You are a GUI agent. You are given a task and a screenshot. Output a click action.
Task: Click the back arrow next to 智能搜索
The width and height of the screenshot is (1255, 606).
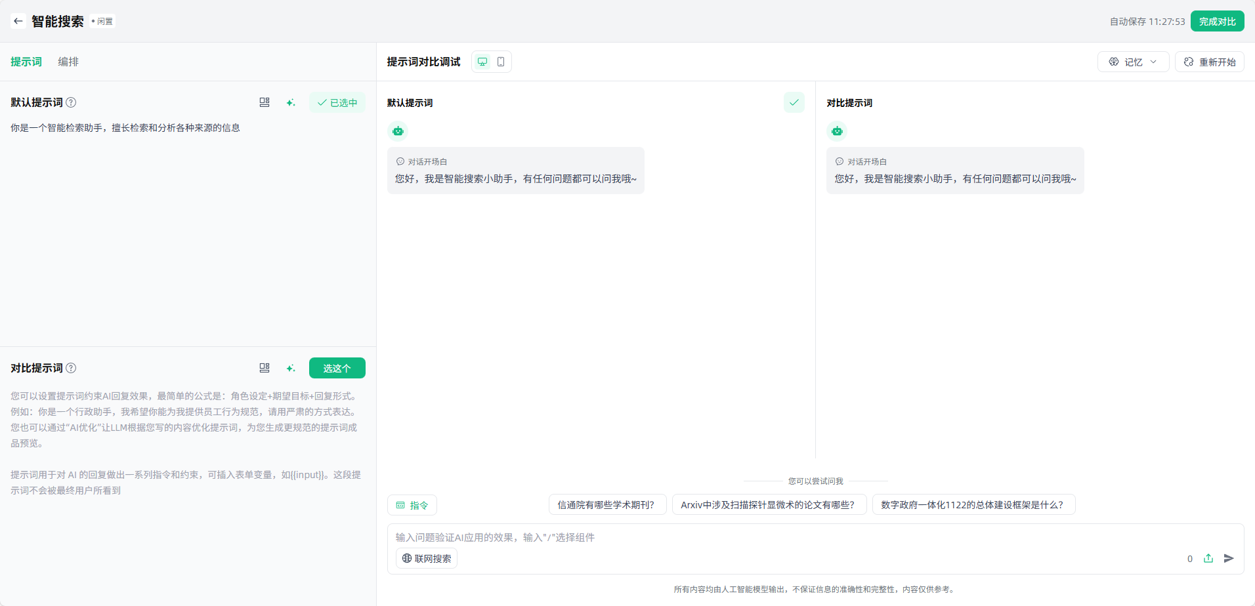18,21
